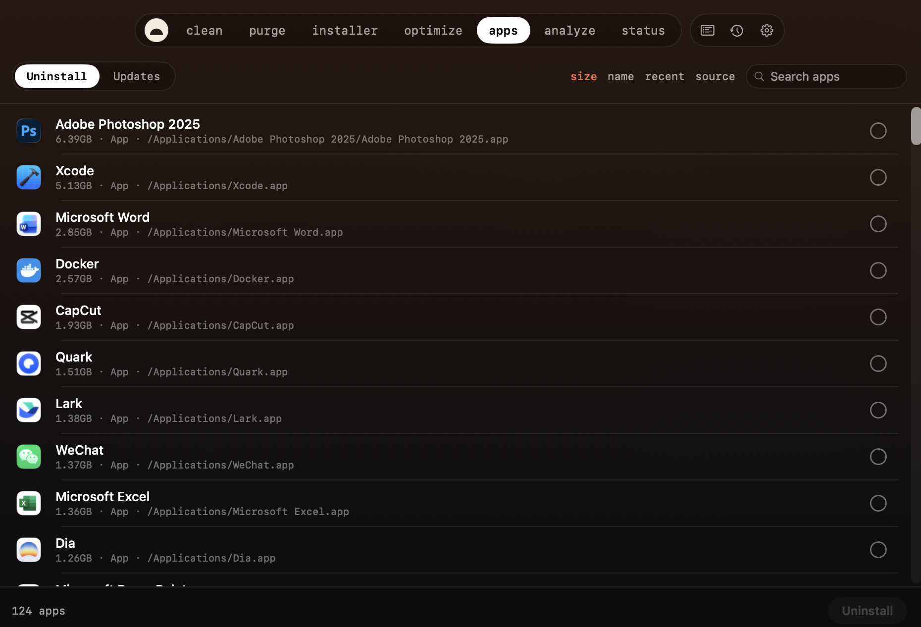Click the 6.39GB size value
921x627 pixels.
pos(74,139)
